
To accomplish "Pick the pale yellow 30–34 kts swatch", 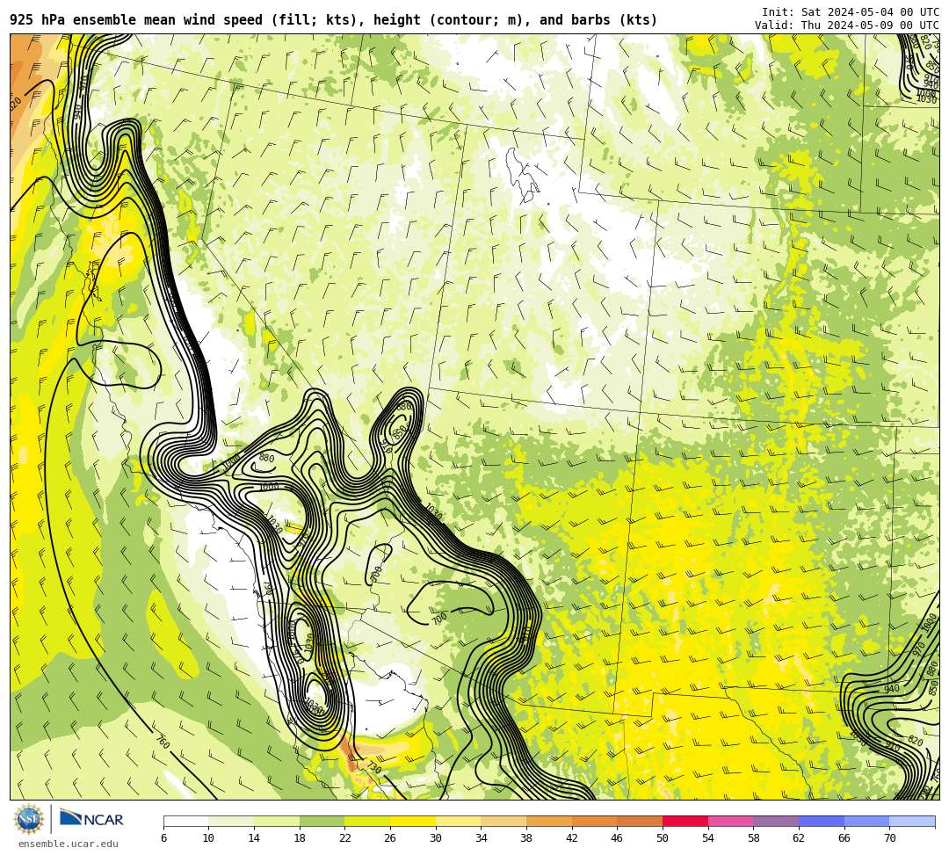I will click(458, 821).
